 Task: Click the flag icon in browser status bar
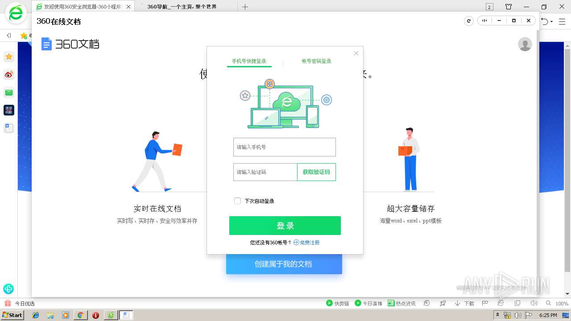(485, 303)
